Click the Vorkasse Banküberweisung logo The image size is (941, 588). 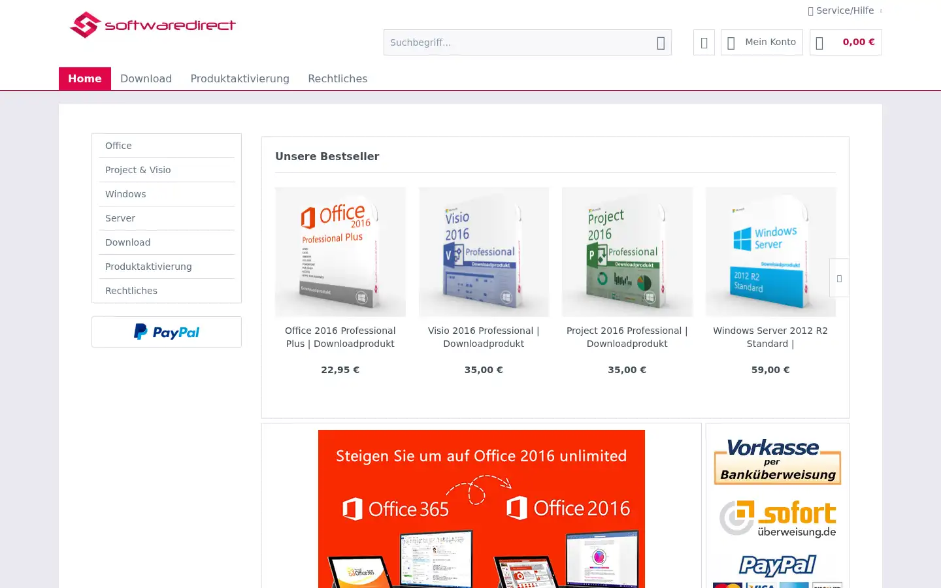click(x=777, y=461)
